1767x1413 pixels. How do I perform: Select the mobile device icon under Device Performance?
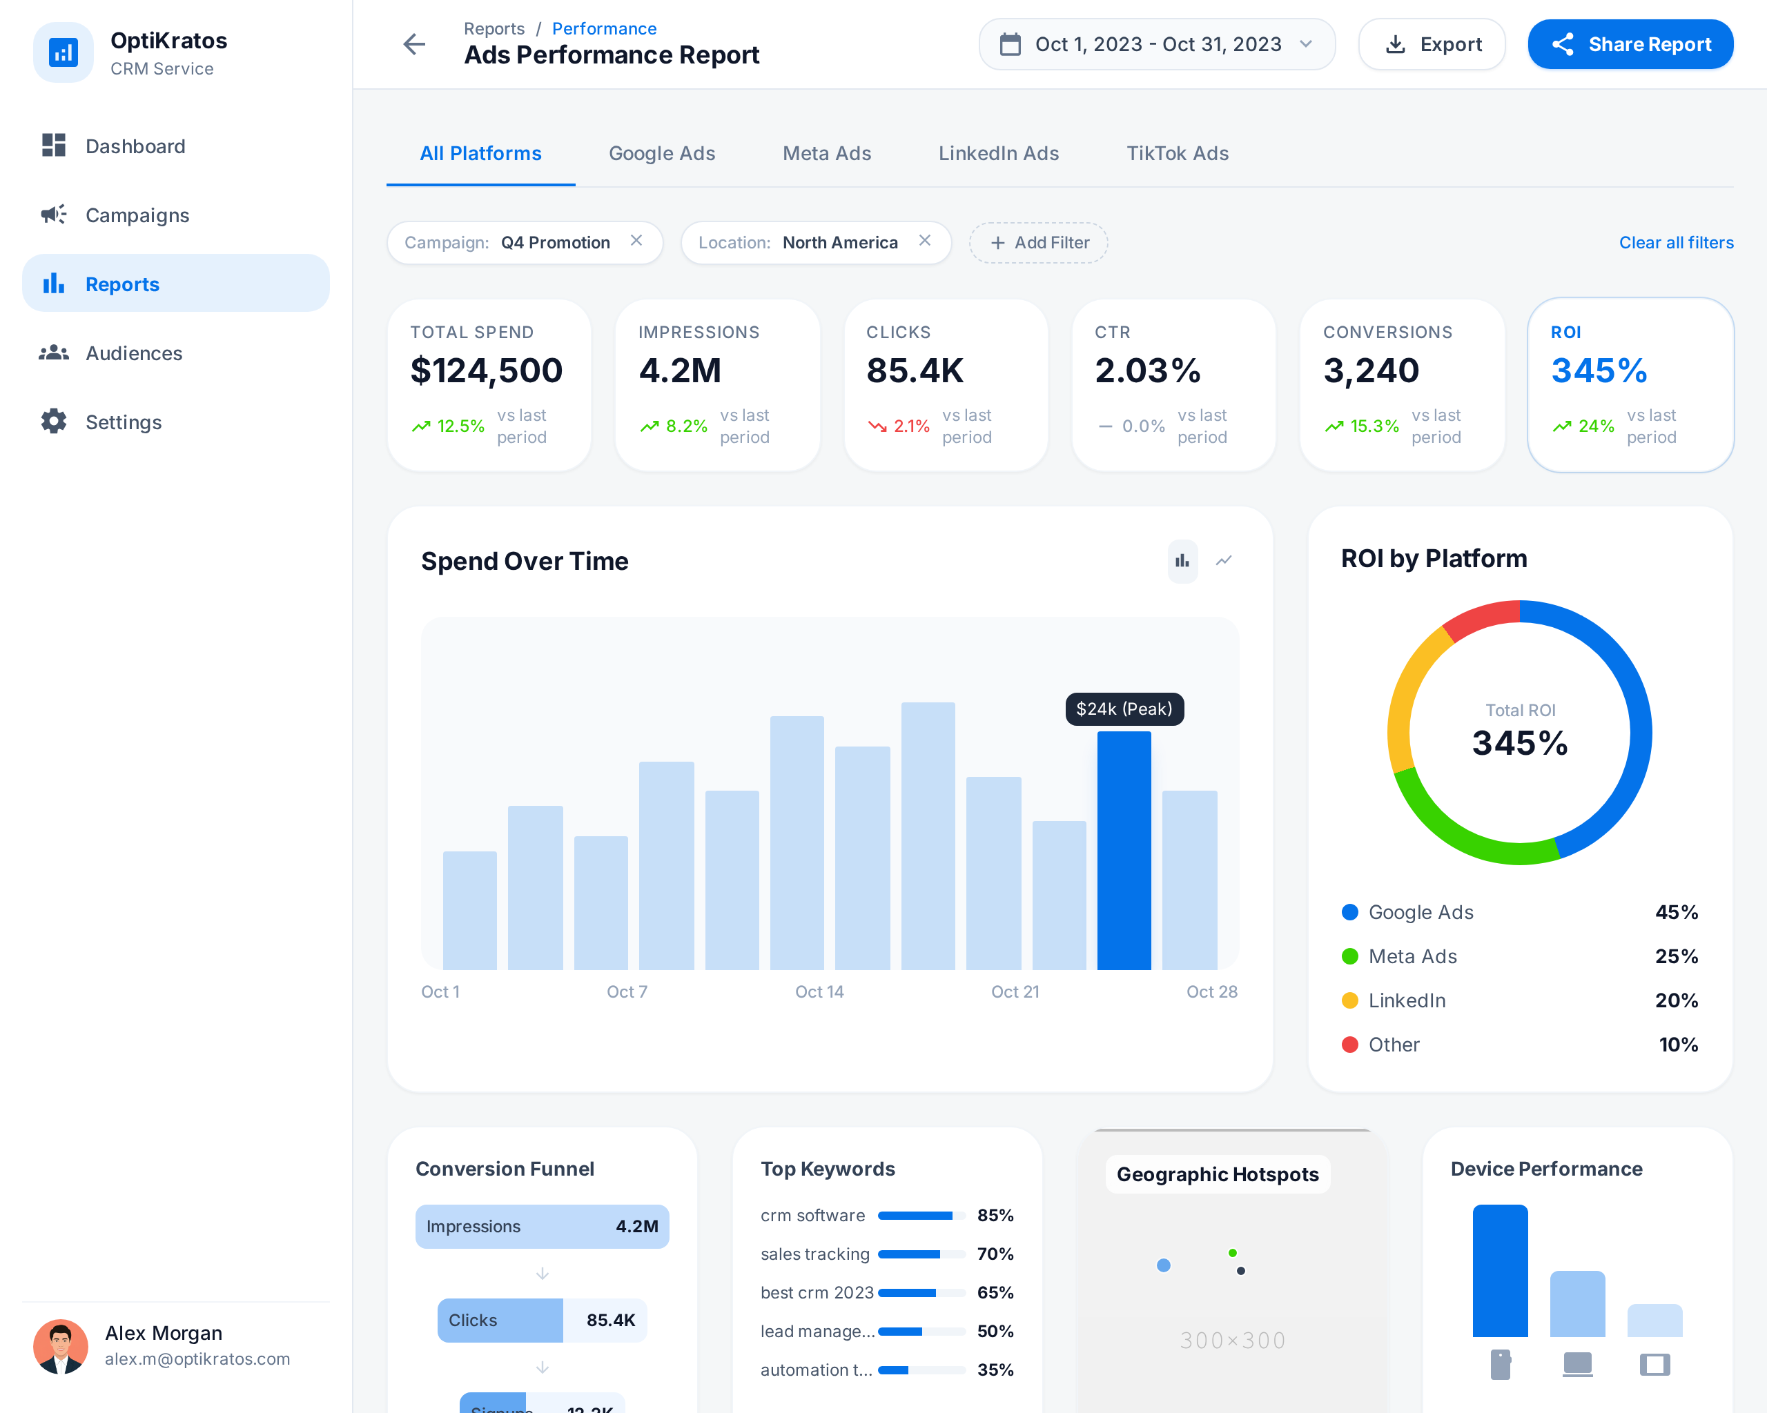click(1501, 1365)
